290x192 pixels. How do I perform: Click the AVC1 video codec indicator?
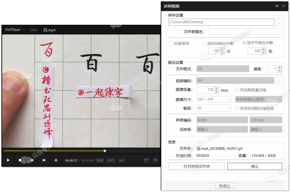tap(111, 161)
